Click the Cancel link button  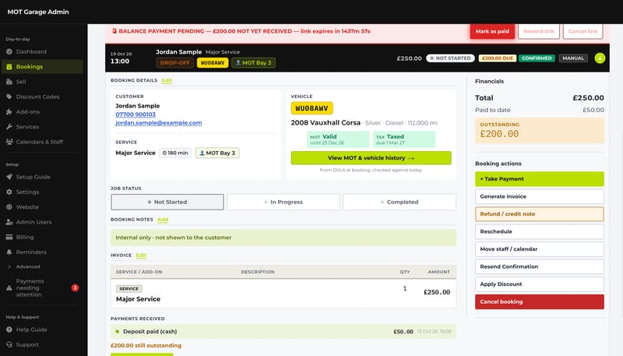[583, 31]
